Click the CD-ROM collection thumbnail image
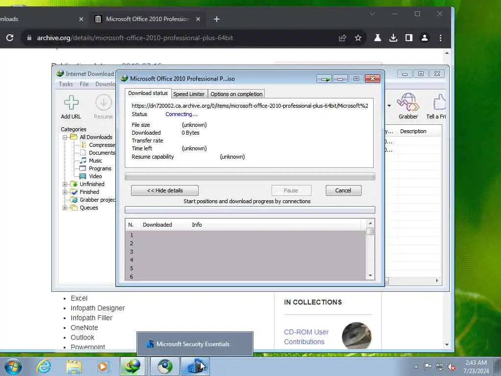Screen dimensions: 501x376 pyautogui.click(x=357, y=336)
